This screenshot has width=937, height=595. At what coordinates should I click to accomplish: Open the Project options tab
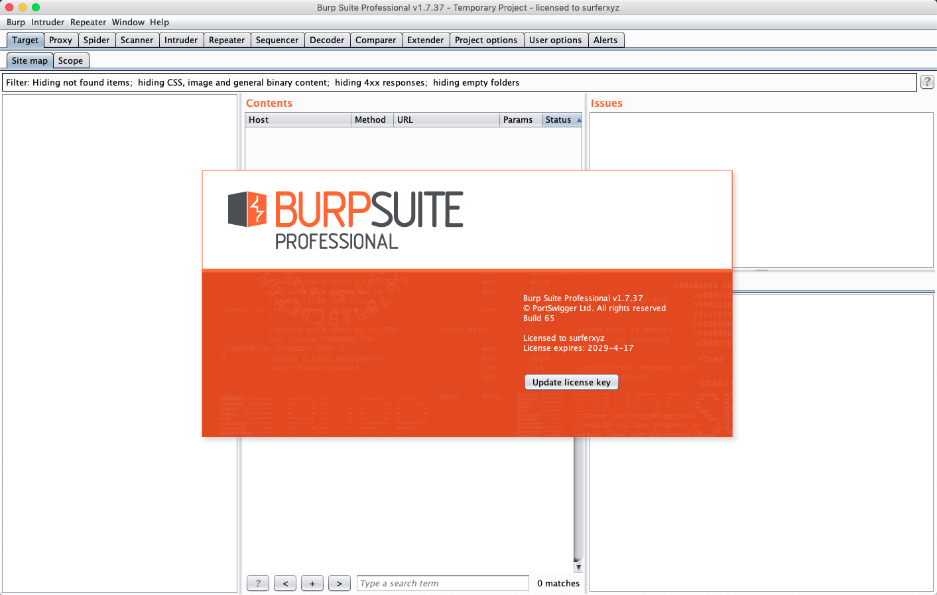pyautogui.click(x=486, y=40)
